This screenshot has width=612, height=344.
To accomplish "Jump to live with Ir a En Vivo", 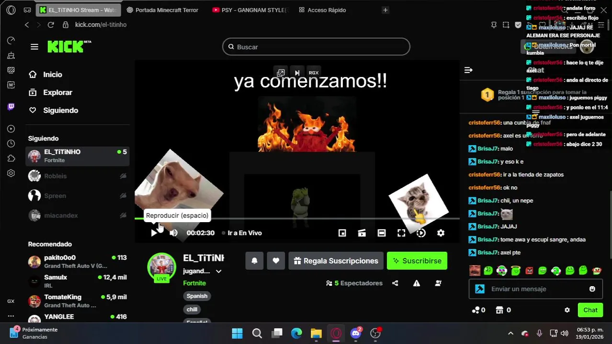I will [242, 233].
